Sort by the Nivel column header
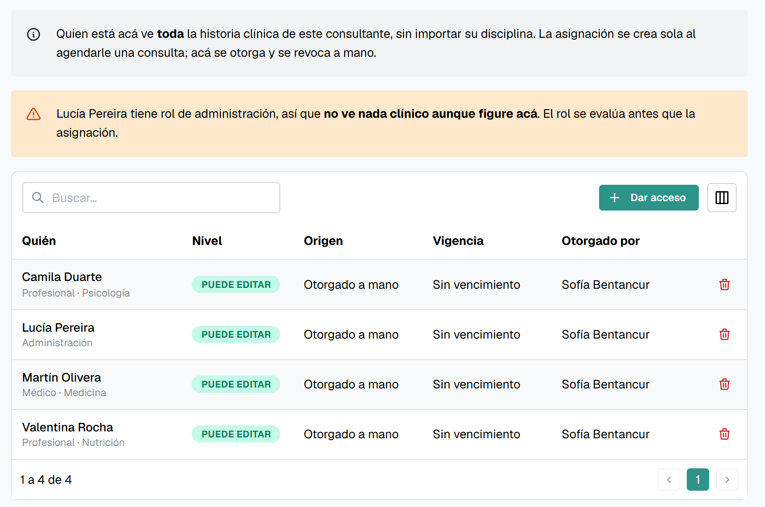This screenshot has width=765, height=507. [x=207, y=241]
